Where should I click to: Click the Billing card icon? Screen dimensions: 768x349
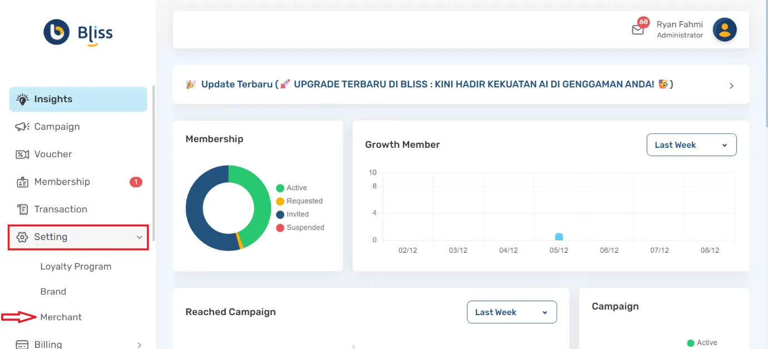pyautogui.click(x=22, y=345)
